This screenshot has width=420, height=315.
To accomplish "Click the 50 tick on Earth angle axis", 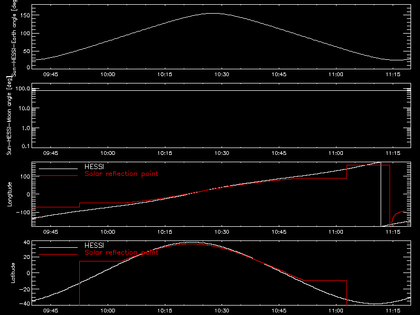I will [27, 51].
